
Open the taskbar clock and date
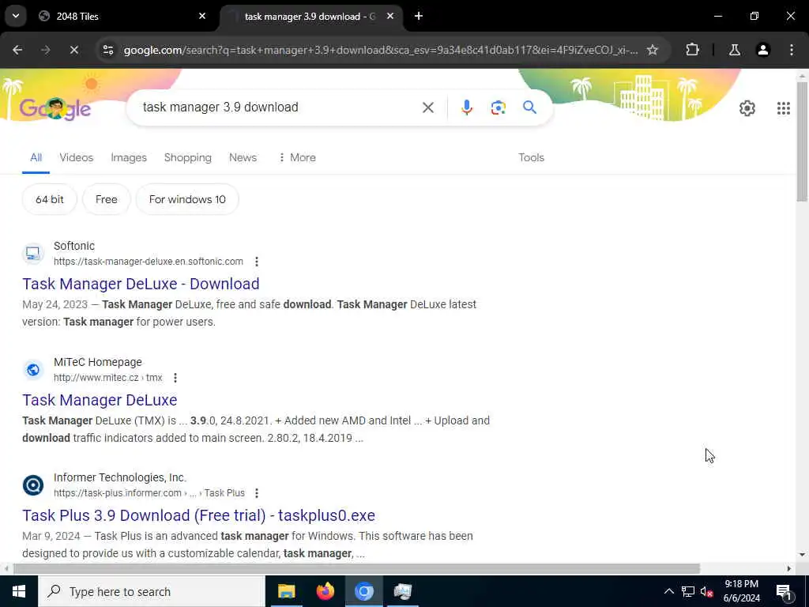pos(741,591)
